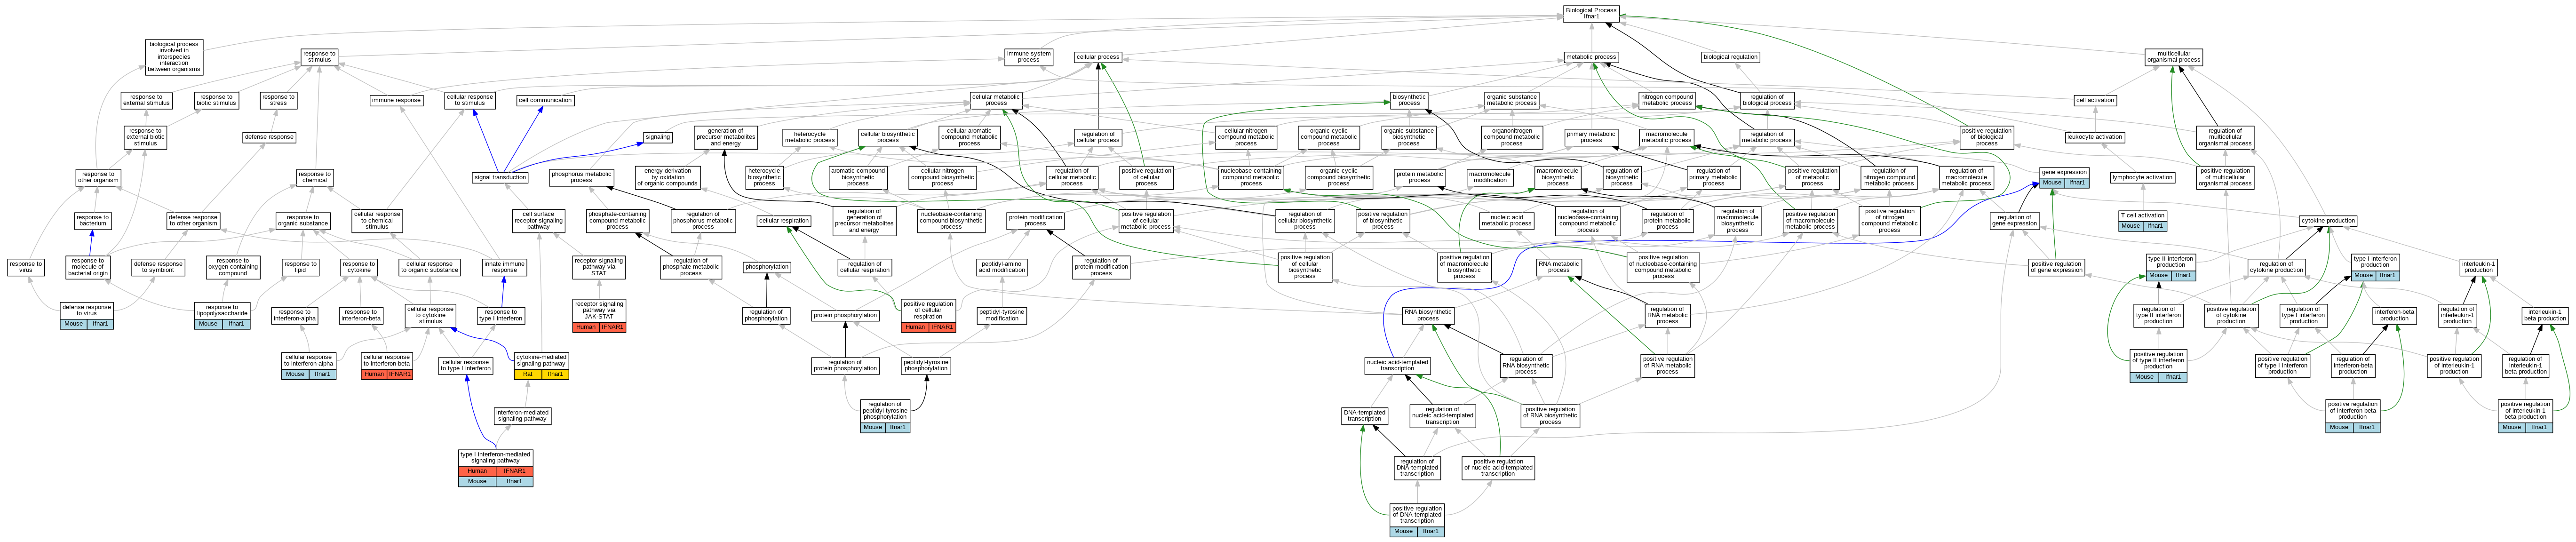Click the 'response to biotic stimulus' node
The height and width of the screenshot is (542, 2576).
[216, 100]
